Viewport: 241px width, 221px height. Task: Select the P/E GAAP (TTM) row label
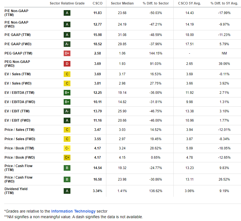coord(17,35)
